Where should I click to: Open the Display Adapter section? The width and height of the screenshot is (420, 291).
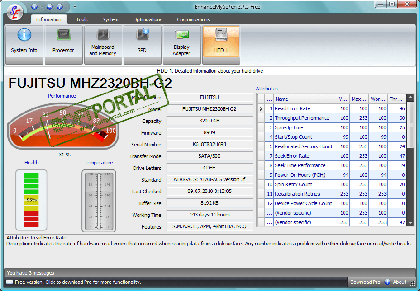tap(181, 45)
